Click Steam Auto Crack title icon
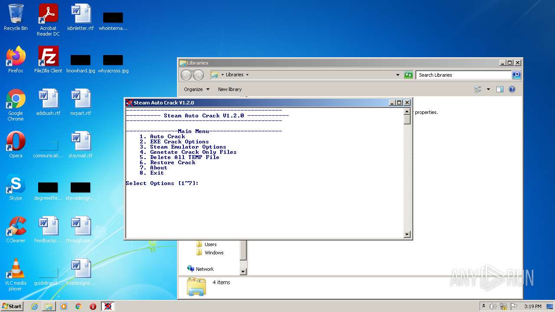Viewport: 555px width, 312px height. 129,103
